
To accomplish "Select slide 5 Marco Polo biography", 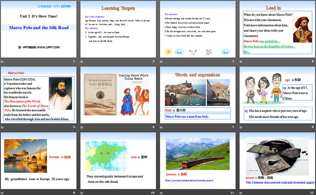I will pos(38,95).
